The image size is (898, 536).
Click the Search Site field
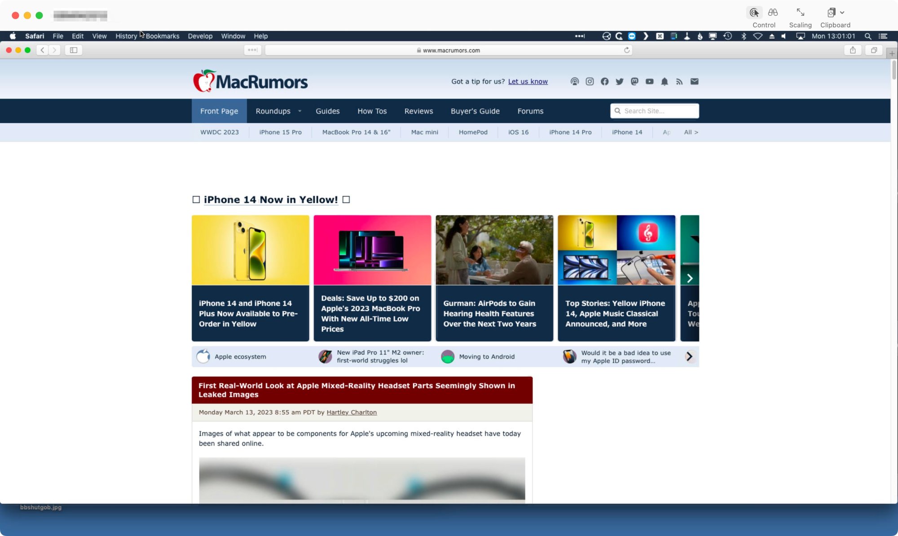point(654,111)
